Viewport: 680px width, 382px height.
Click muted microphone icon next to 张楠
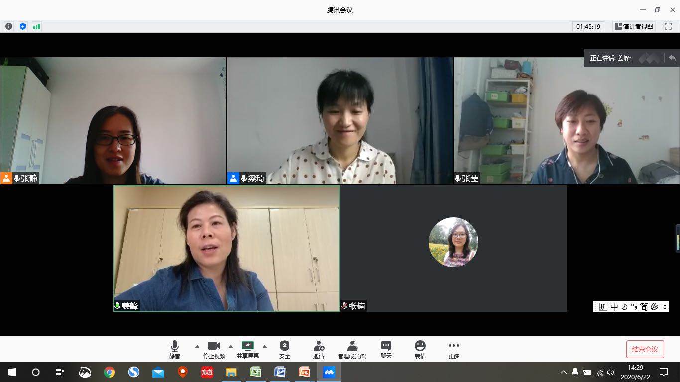click(x=344, y=306)
